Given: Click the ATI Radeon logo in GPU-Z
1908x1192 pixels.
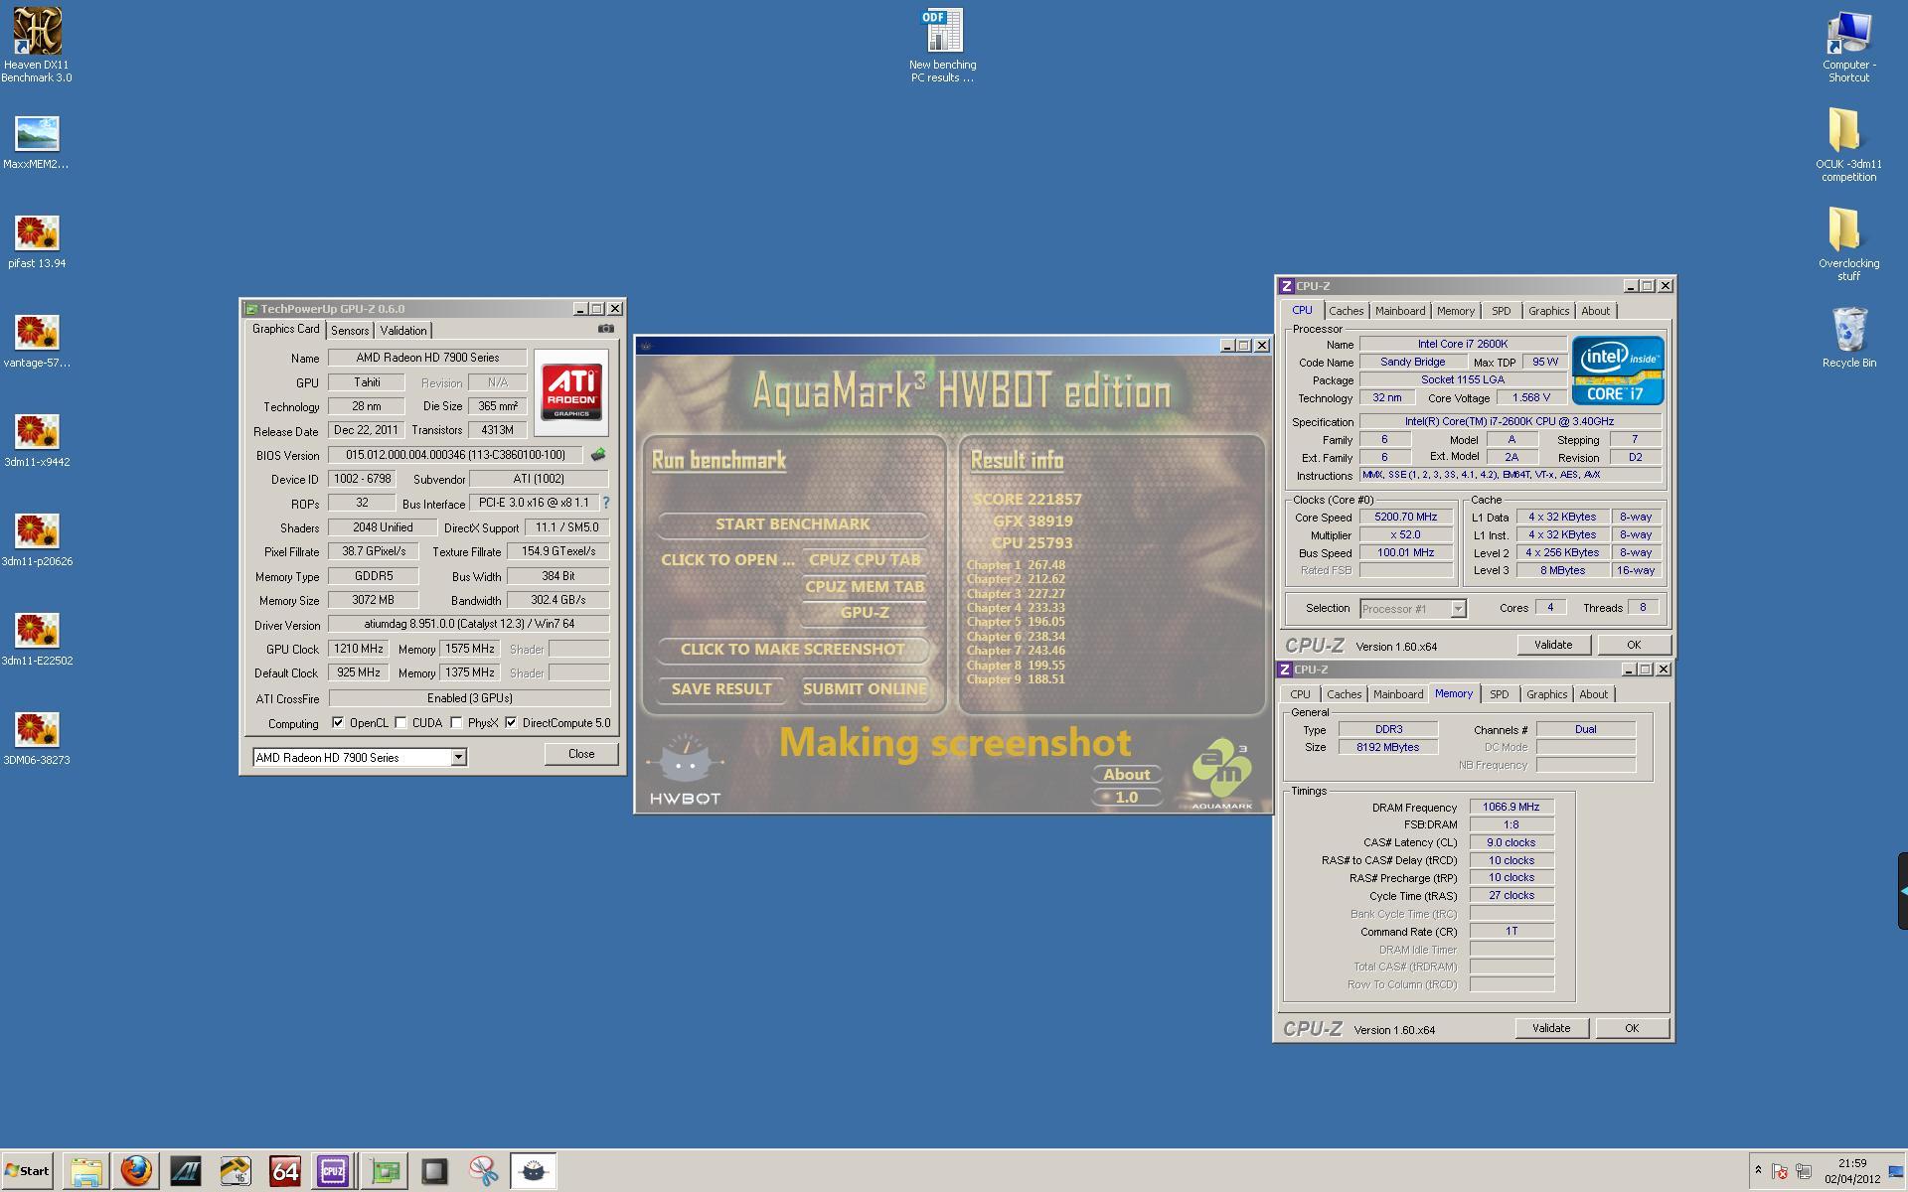Looking at the screenshot, I should [x=571, y=392].
